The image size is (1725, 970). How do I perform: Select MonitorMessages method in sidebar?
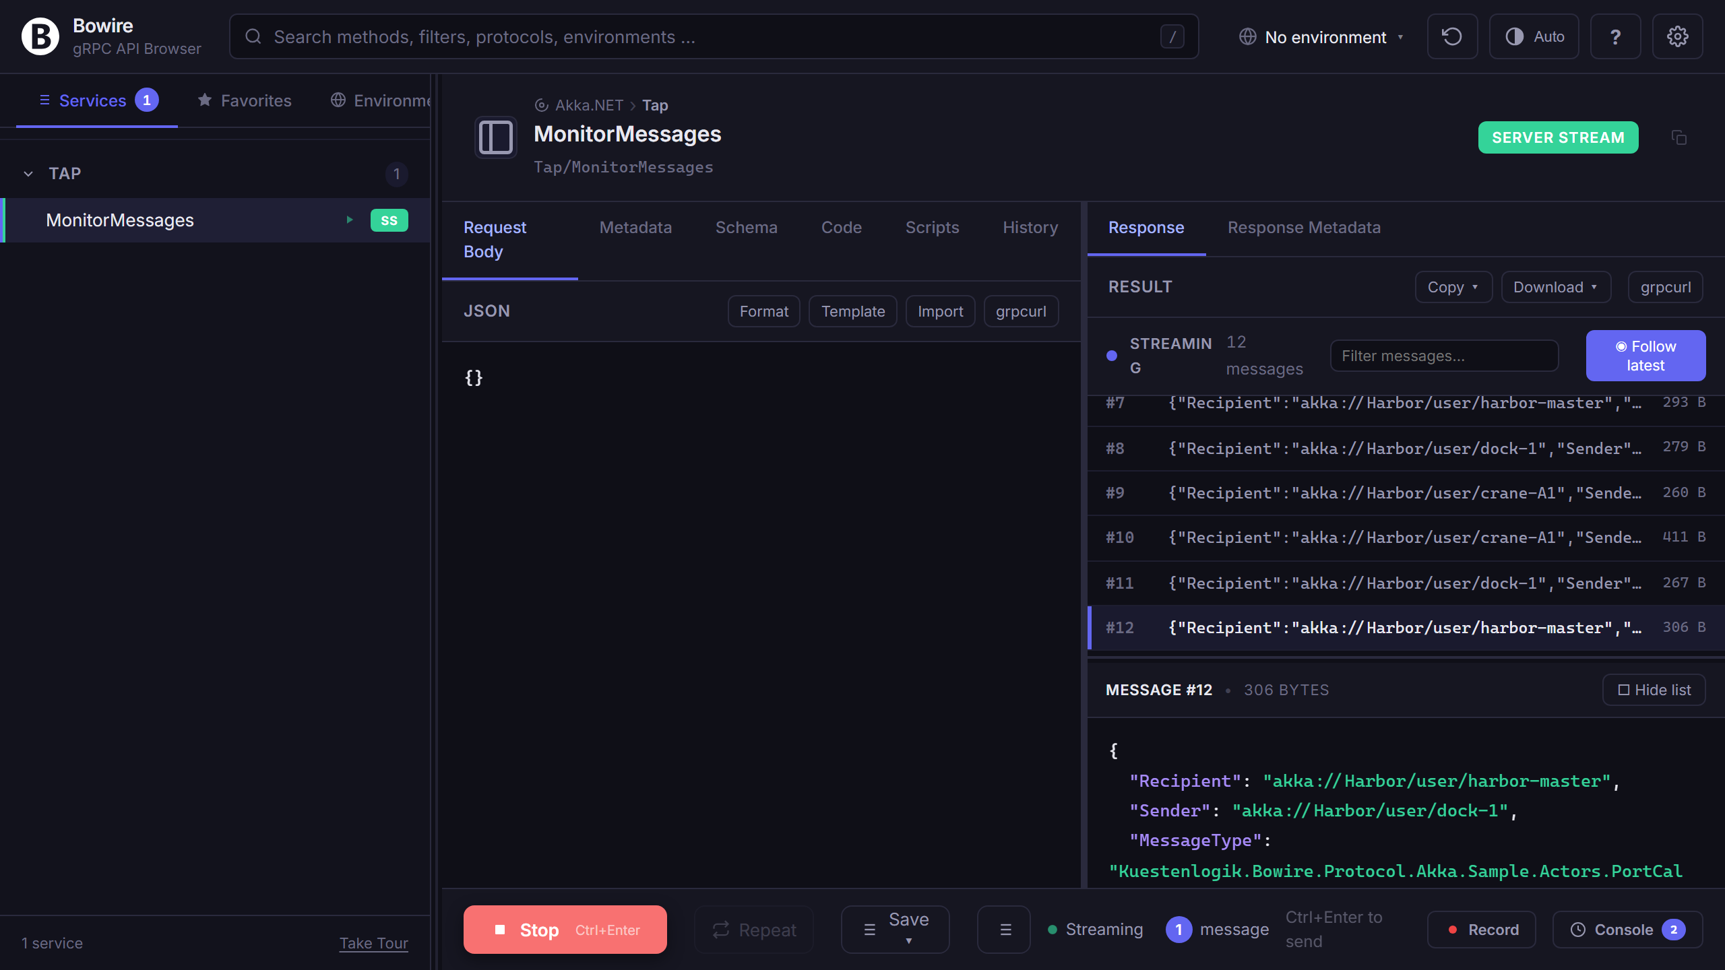216,220
